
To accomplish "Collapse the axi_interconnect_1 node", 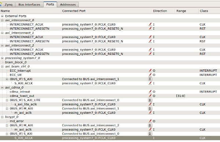I will coord(2,33).
